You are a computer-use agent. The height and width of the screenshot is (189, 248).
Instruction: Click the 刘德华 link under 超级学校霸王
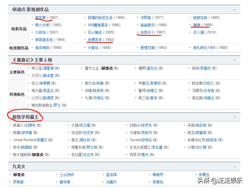coord(30,125)
